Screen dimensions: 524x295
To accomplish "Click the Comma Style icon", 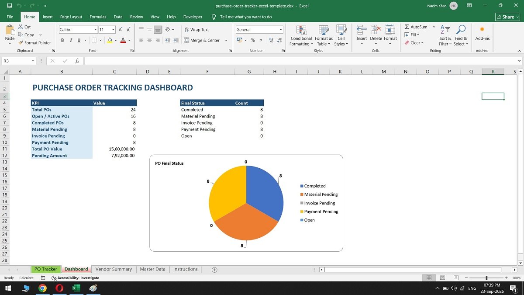I will click(x=261, y=40).
